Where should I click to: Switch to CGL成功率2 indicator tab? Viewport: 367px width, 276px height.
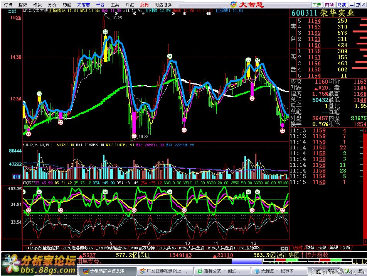click(x=249, y=248)
